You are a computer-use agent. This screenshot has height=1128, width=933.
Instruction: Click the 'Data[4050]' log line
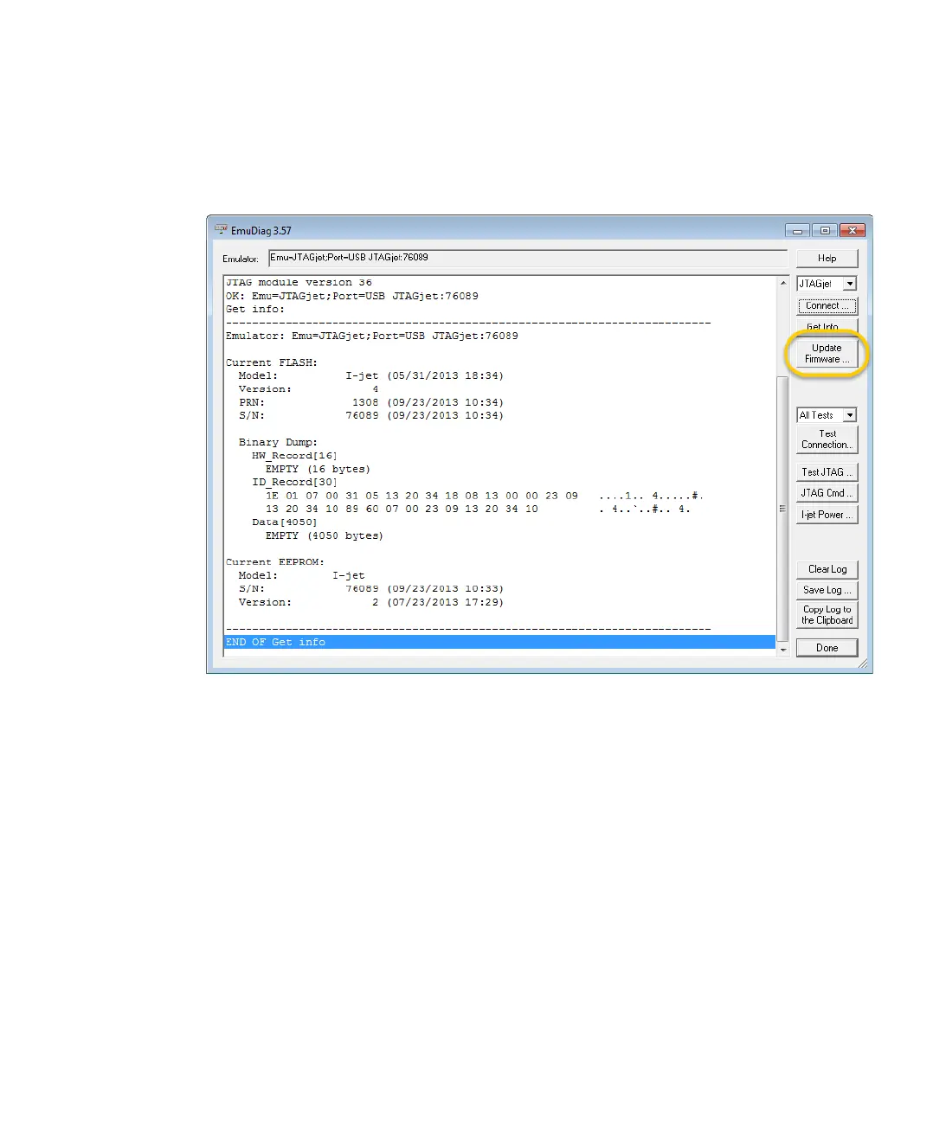point(285,522)
